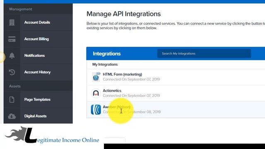Click Actionetics' Connected On September 07 date

tap(131, 96)
